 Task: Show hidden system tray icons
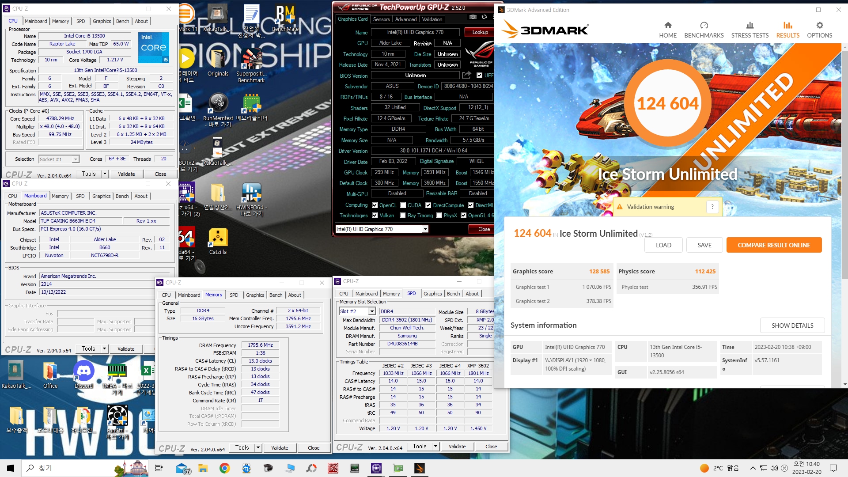[x=753, y=468]
